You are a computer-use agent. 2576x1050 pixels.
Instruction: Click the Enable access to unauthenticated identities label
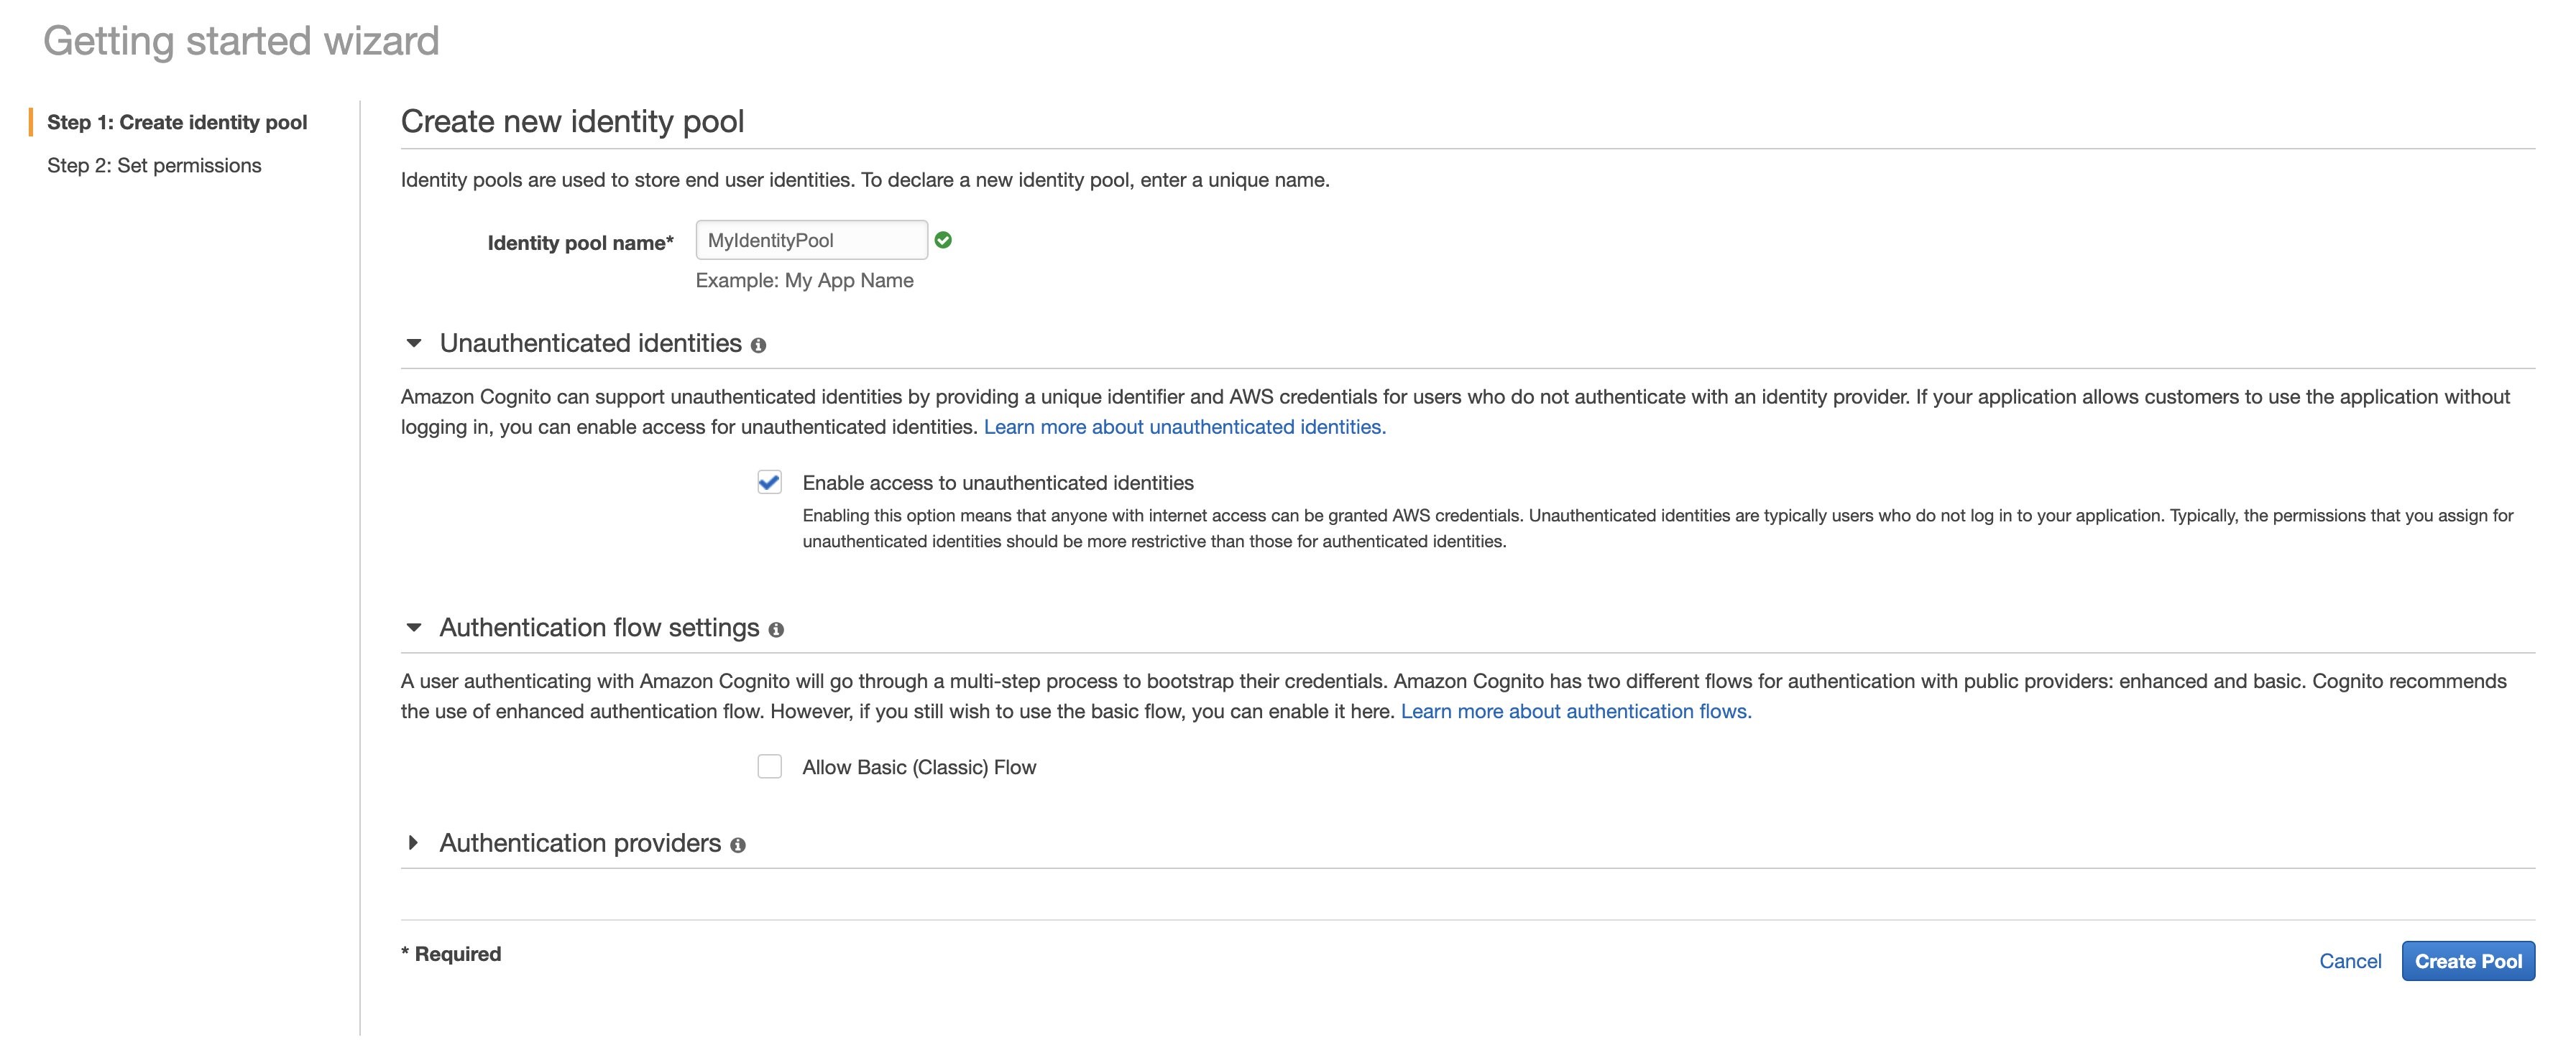click(x=998, y=483)
